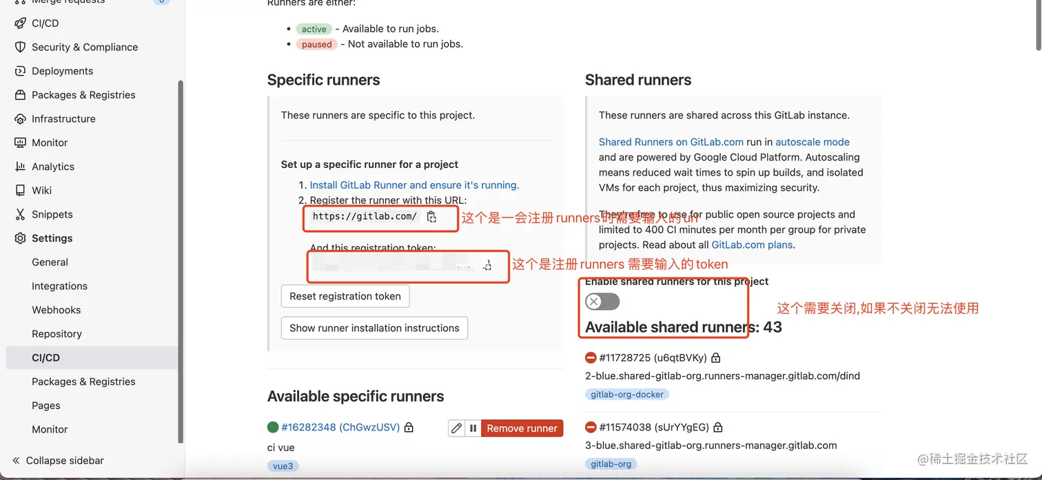Image resolution: width=1042 pixels, height=480 pixels.
Task: Open Integrations settings
Action: (x=59, y=286)
